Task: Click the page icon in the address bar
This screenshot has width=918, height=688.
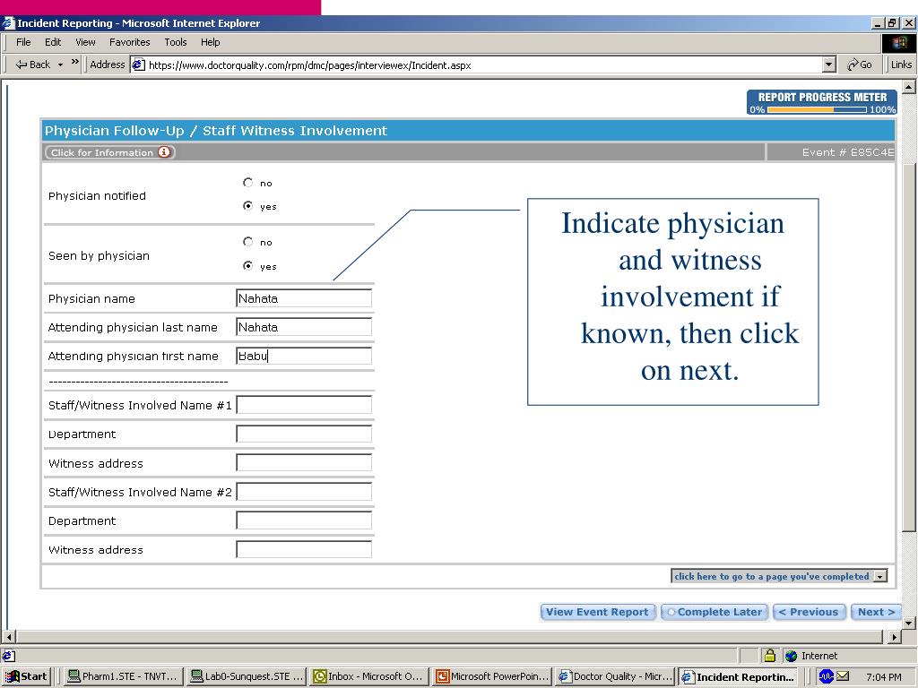Action: click(x=138, y=64)
